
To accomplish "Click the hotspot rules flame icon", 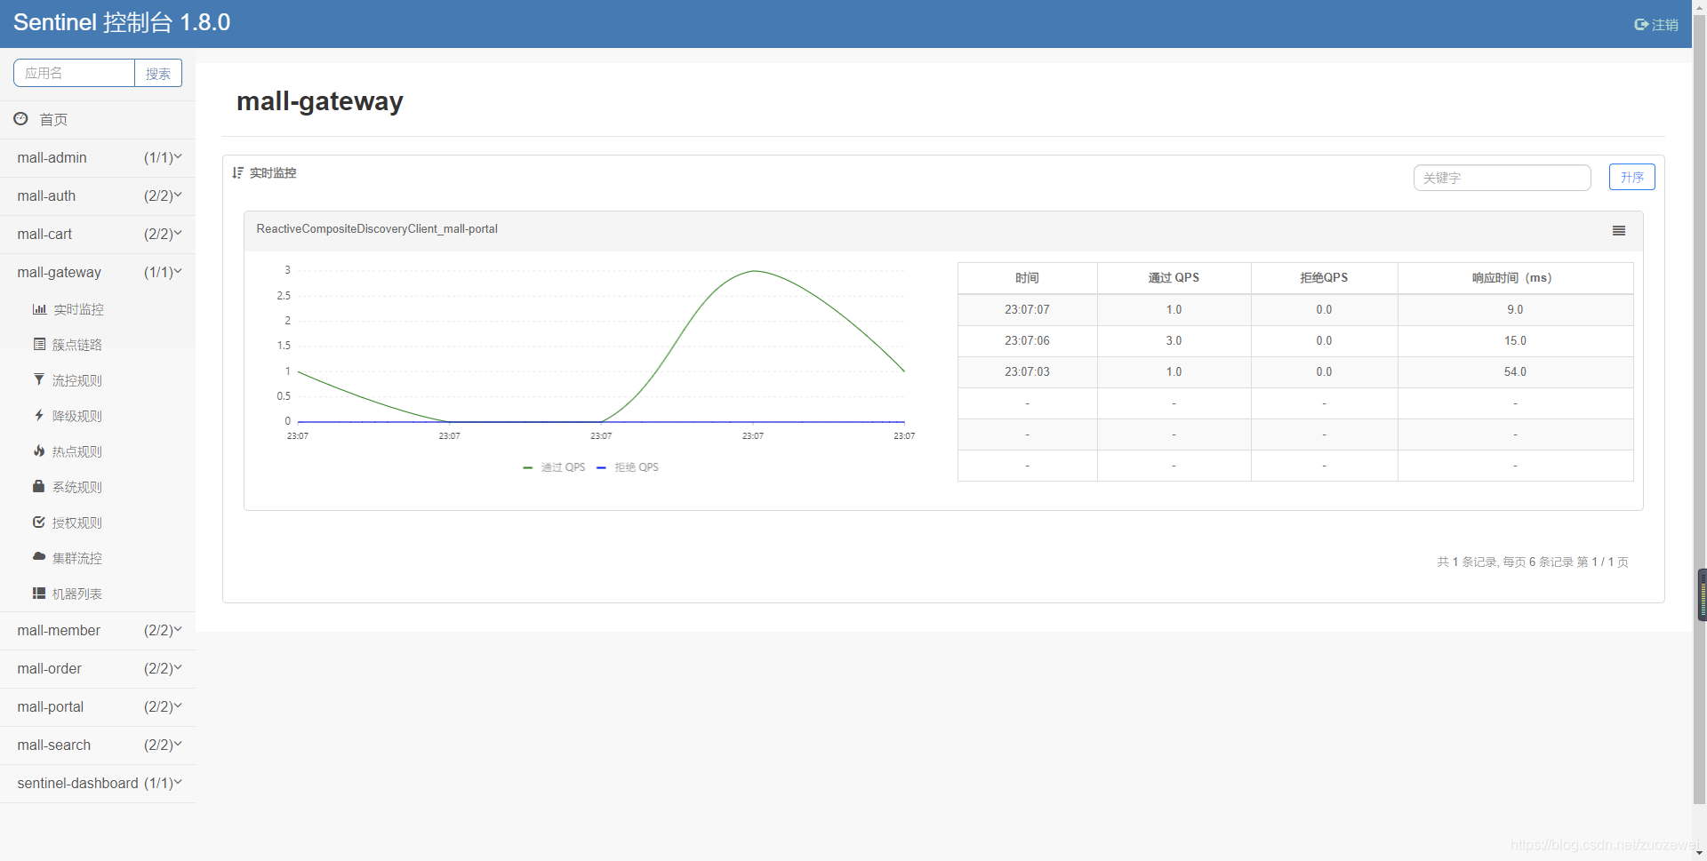I will [39, 451].
